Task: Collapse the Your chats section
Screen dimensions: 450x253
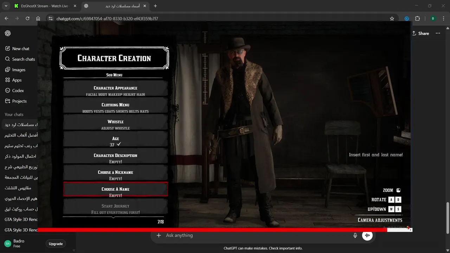Action: point(14,115)
